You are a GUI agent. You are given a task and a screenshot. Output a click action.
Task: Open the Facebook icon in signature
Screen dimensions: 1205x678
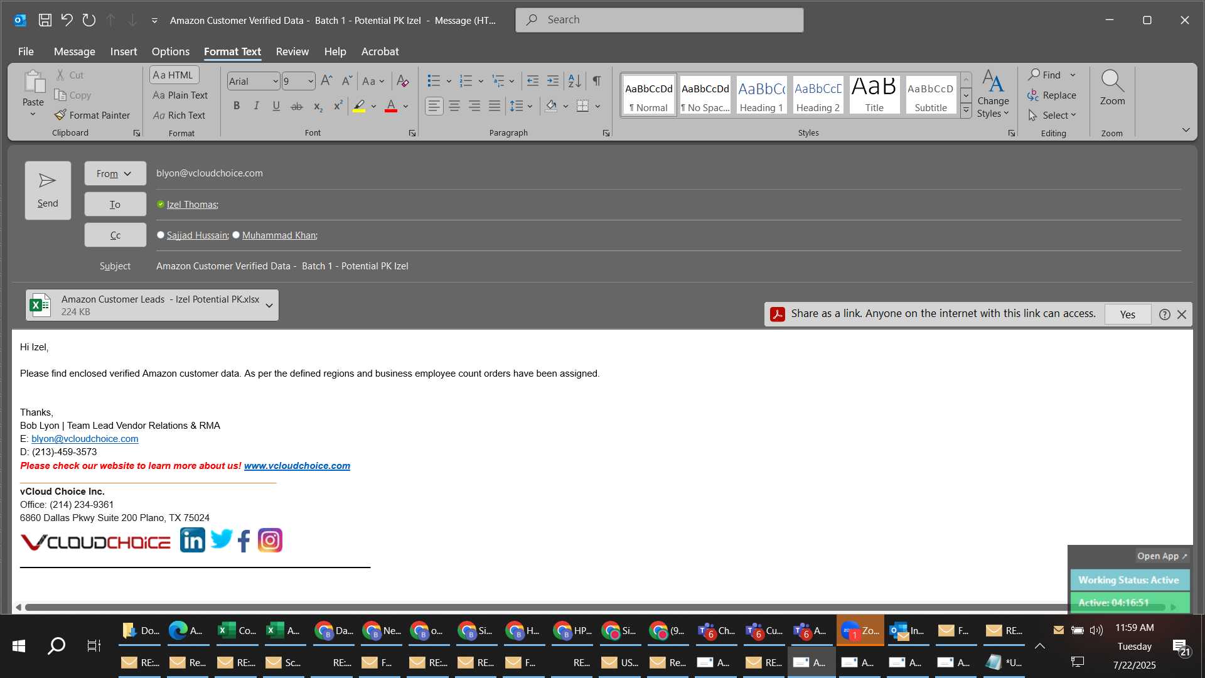[x=244, y=541]
